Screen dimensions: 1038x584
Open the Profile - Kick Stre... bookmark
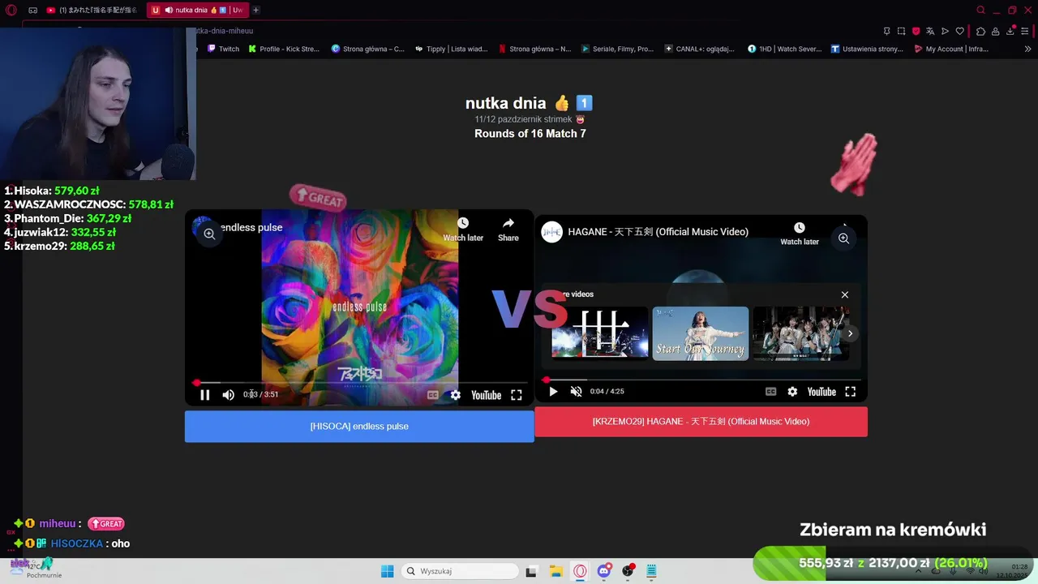point(284,49)
